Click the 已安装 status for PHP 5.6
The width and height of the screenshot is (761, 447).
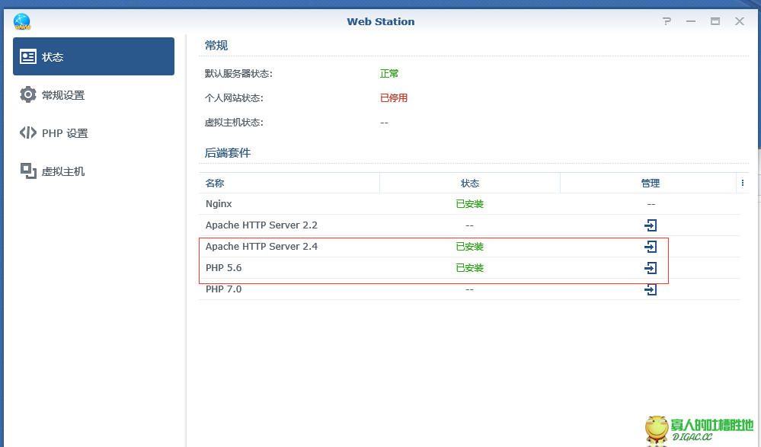pyautogui.click(x=470, y=268)
